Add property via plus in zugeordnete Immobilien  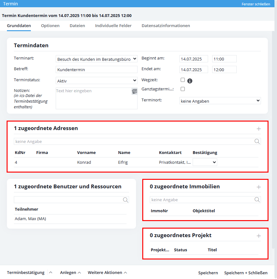259,187
